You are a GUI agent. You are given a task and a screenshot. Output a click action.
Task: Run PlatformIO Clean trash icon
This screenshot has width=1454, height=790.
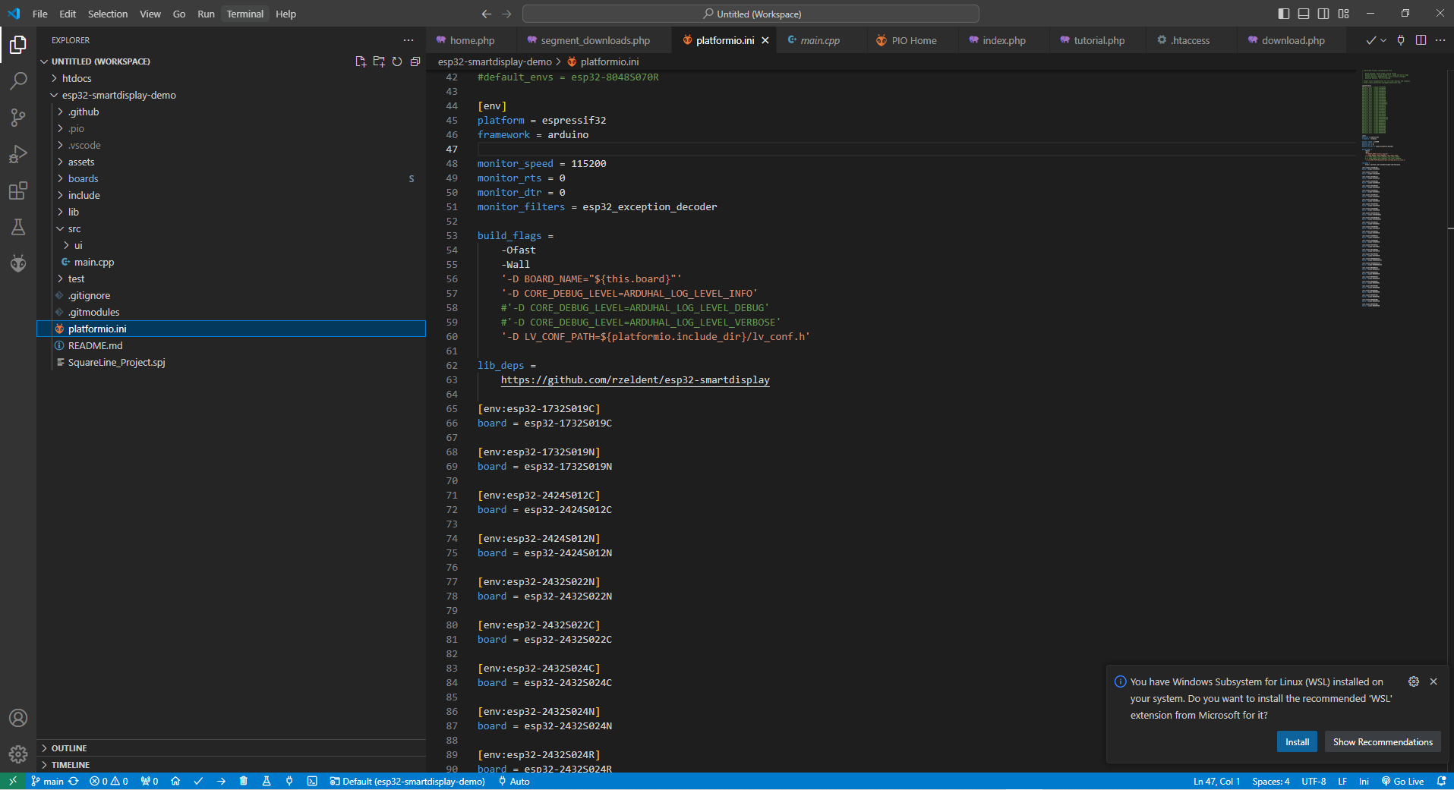[244, 781]
